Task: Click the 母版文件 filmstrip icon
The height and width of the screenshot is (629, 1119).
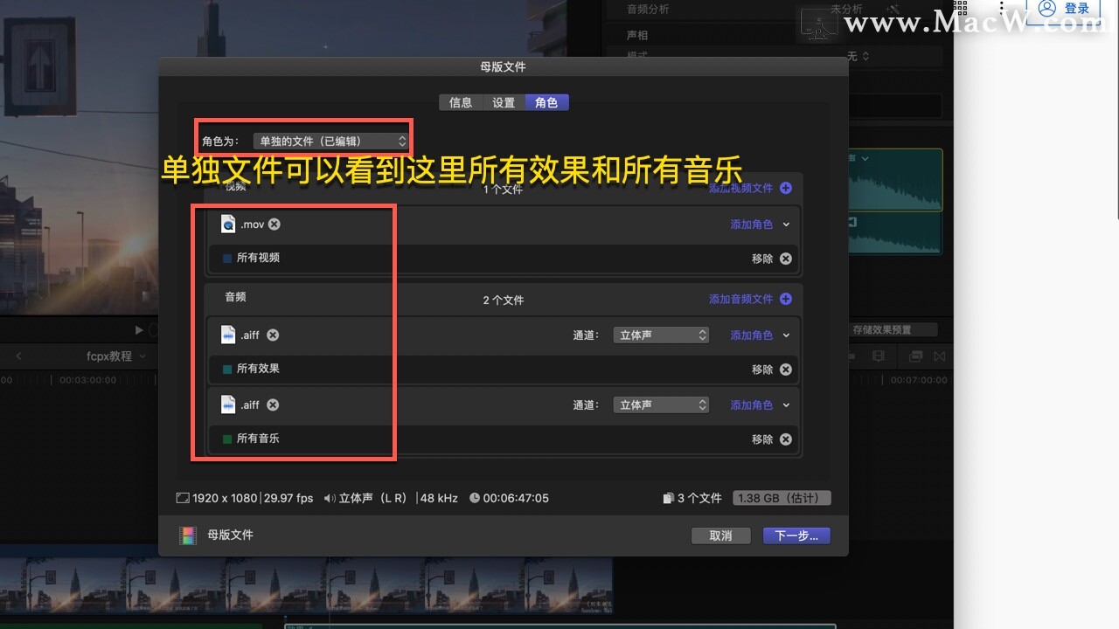Action: click(x=187, y=536)
